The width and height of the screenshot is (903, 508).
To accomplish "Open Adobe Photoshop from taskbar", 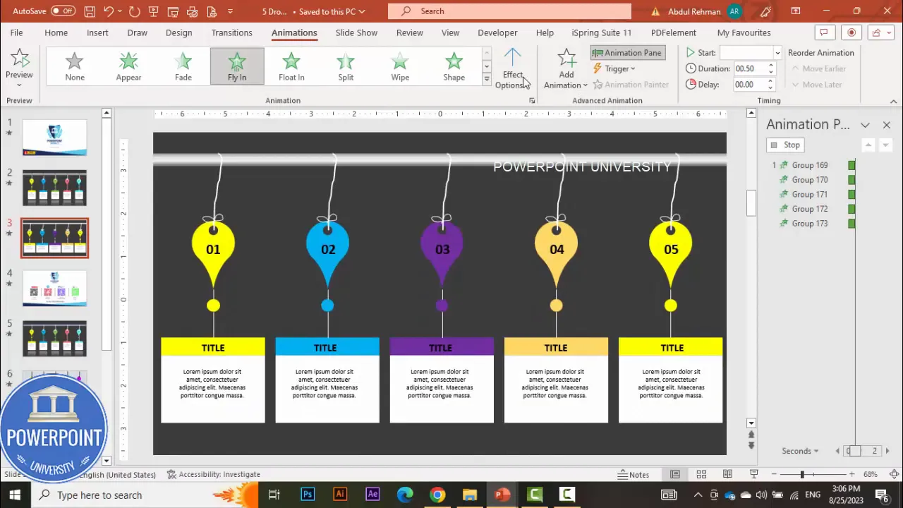I will pyautogui.click(x=308, y=495).
